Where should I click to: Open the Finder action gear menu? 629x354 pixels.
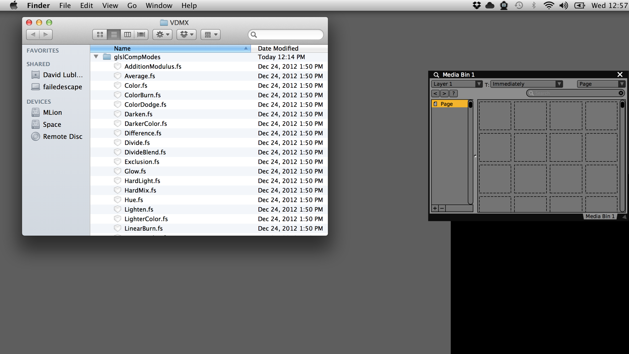tap(162, 34)
